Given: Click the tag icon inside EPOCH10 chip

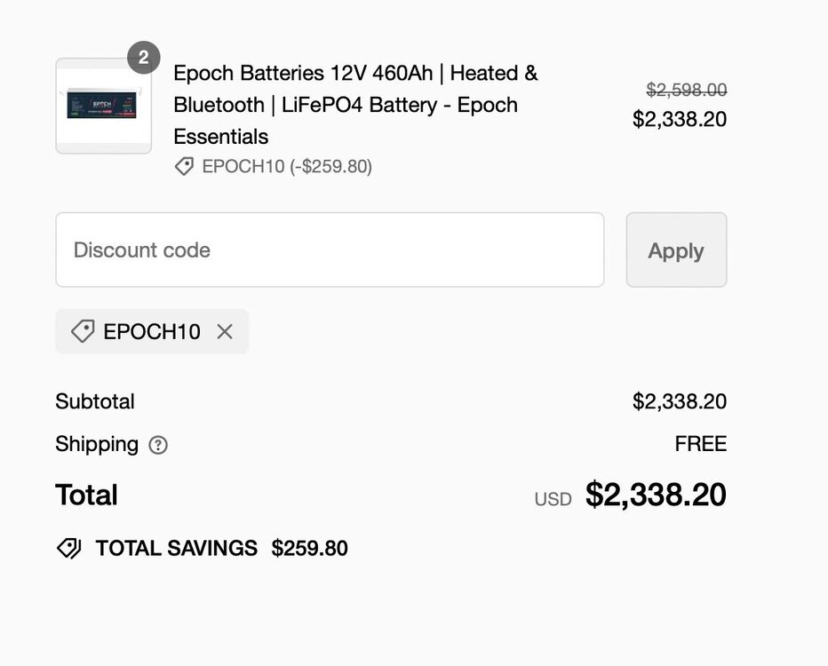Looking at the screenshot, I should [x=83, y=332].
